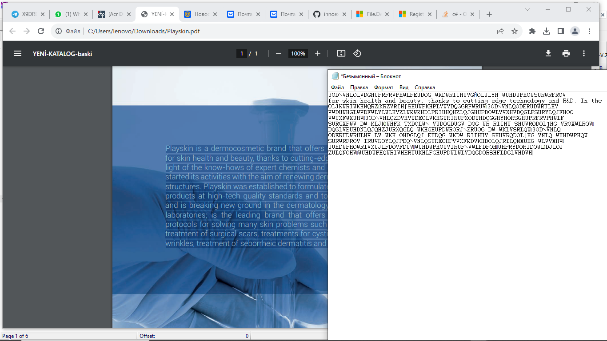Bookmark this page with the star
Viewport: 607px width, 341px height.
point(515,31)
